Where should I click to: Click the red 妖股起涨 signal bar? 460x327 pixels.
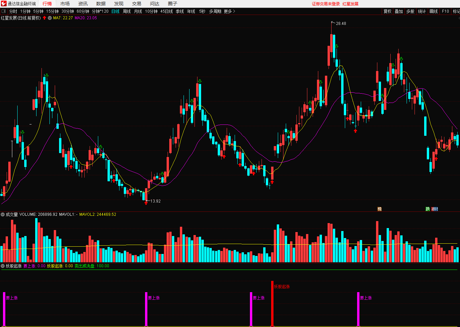pos(272,303)
